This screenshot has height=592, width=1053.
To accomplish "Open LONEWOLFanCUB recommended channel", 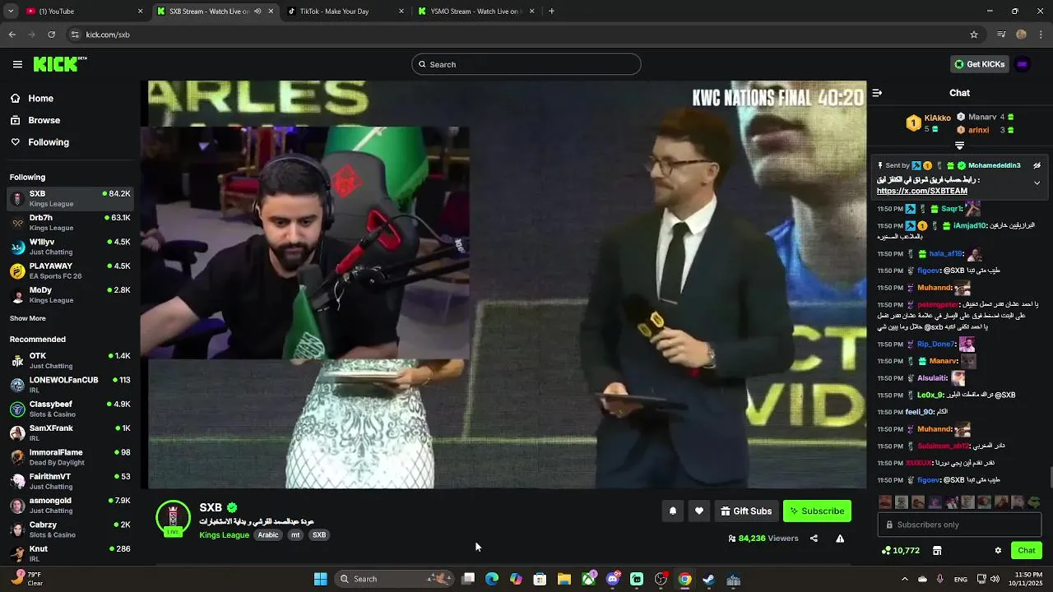I will [70, 385].
